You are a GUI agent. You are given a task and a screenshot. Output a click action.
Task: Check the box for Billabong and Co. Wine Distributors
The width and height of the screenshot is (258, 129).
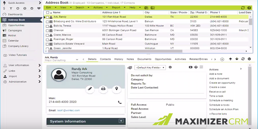tap(47, 21)
